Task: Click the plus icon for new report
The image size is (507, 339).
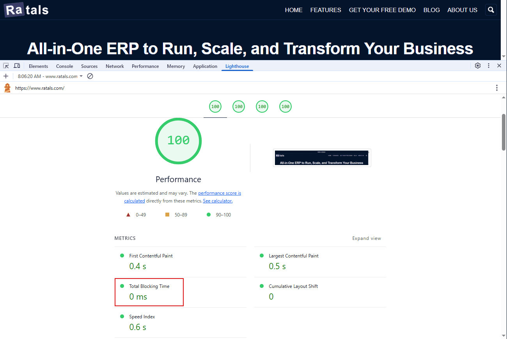Action: 6,76
